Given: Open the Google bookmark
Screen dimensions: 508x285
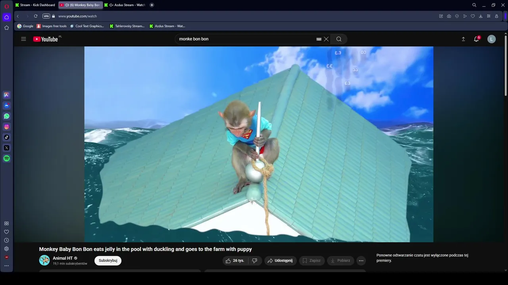Looking at the screenshot, I should (25, 26).
